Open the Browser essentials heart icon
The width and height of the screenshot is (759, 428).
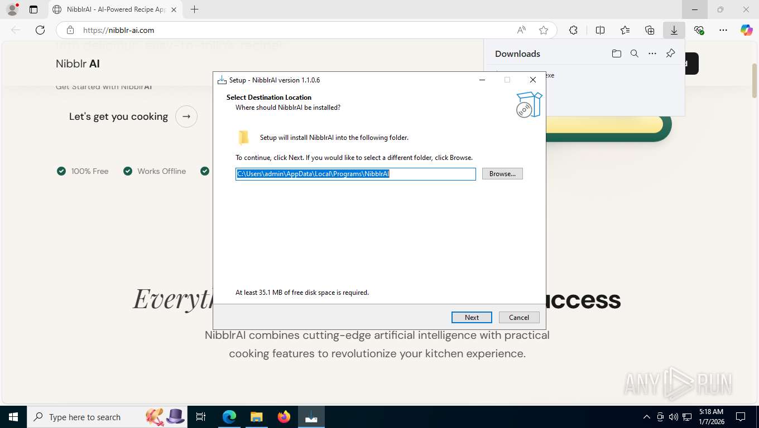[x=699, y=30]
